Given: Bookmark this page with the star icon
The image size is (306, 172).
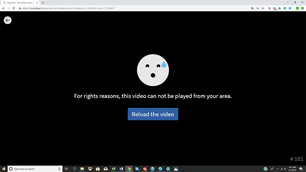Looking at the screenshot, I should pyautogui.click(x=263, y=8).
